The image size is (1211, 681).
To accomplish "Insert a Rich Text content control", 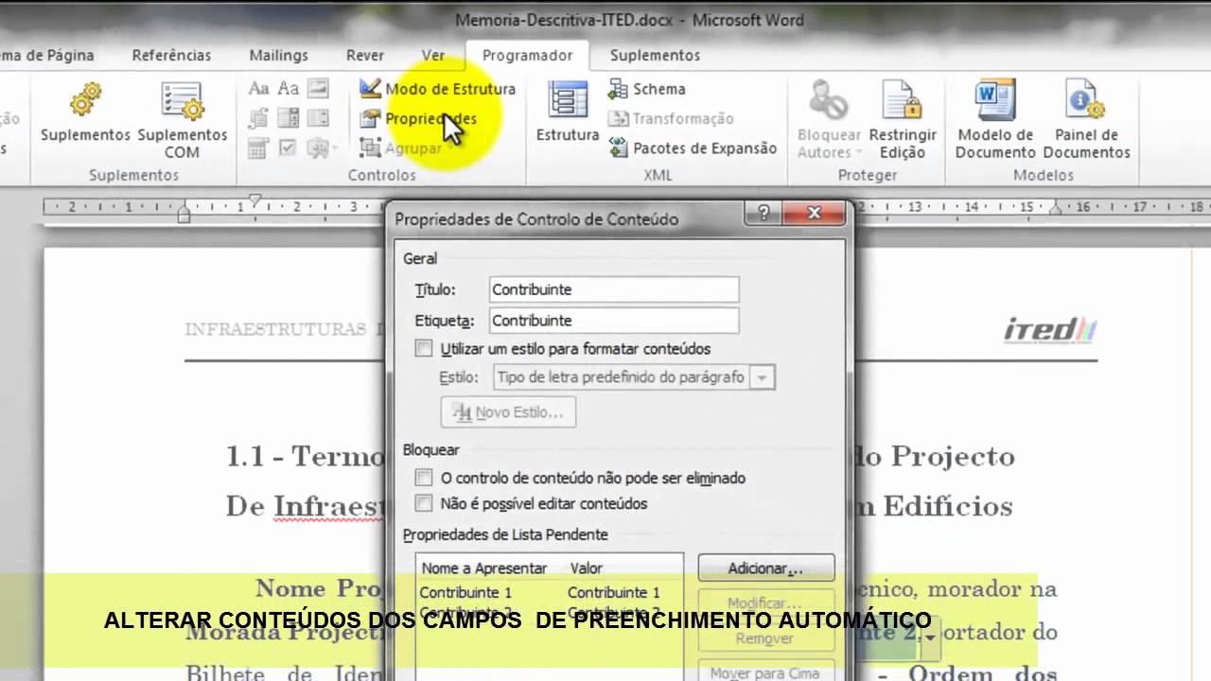I will coord(258,89).
